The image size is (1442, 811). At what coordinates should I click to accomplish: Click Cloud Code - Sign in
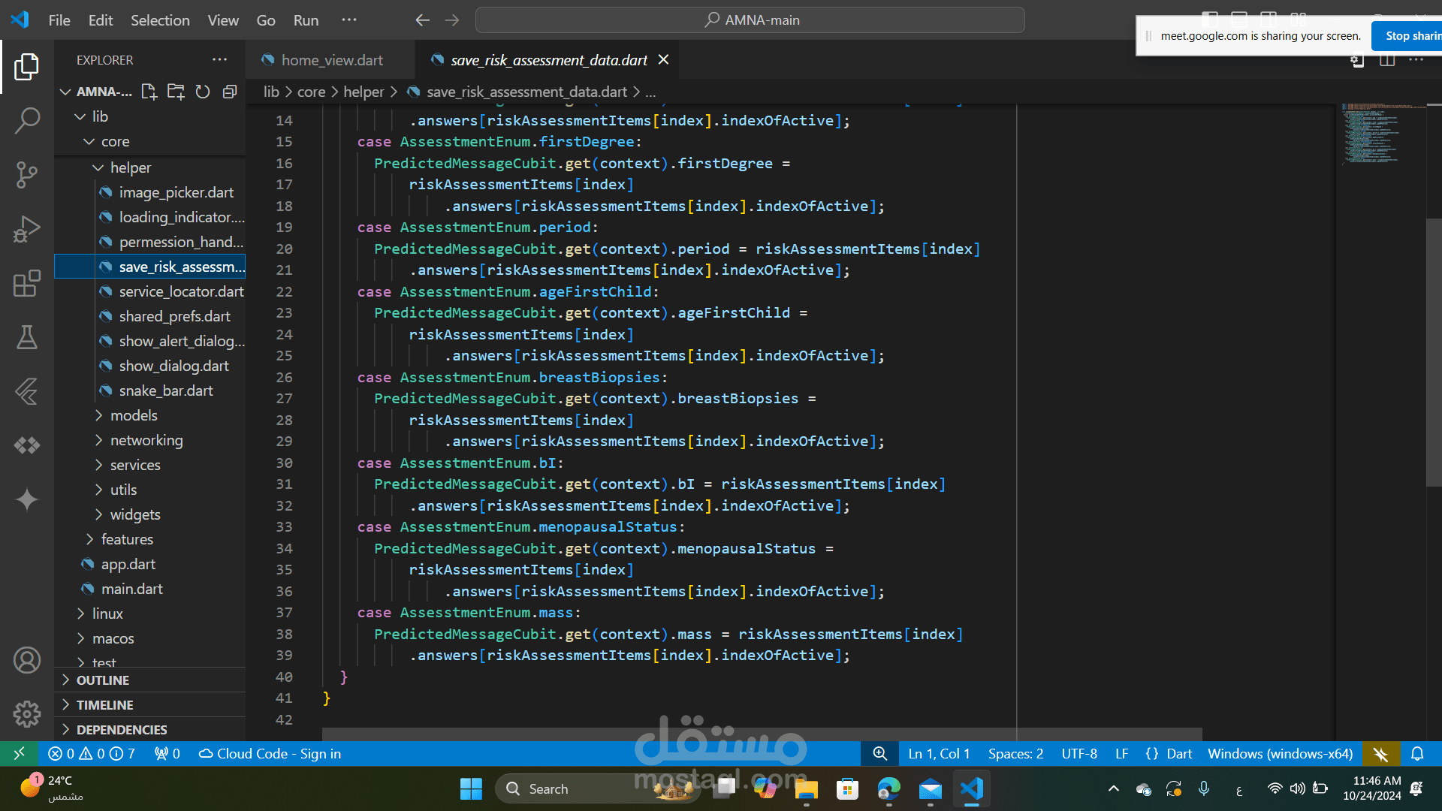coord(269,753)
